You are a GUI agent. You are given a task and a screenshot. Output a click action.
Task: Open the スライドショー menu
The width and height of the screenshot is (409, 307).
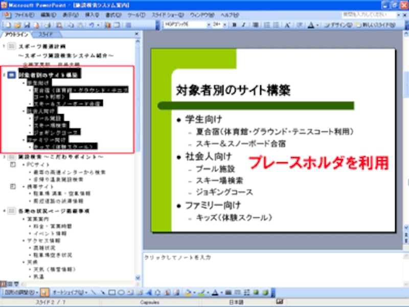pyautogui.click(x=168, y=15)
